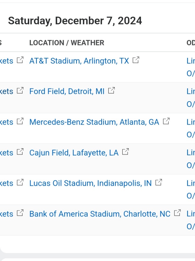Open Cajun Field, Lafayette, LA link

pos(74,153)
